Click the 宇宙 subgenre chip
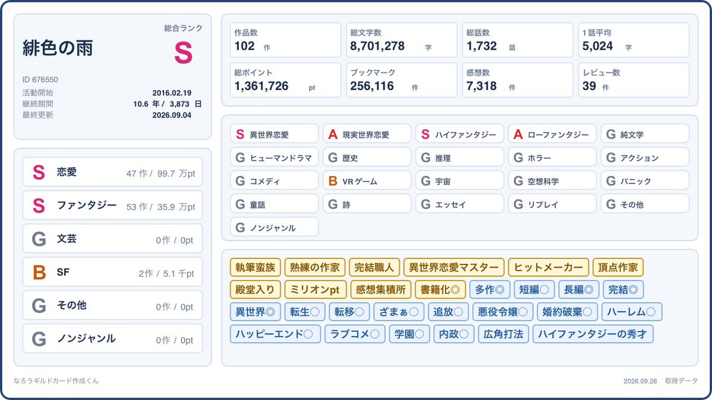The image size is (712, 400). (460, 180)
